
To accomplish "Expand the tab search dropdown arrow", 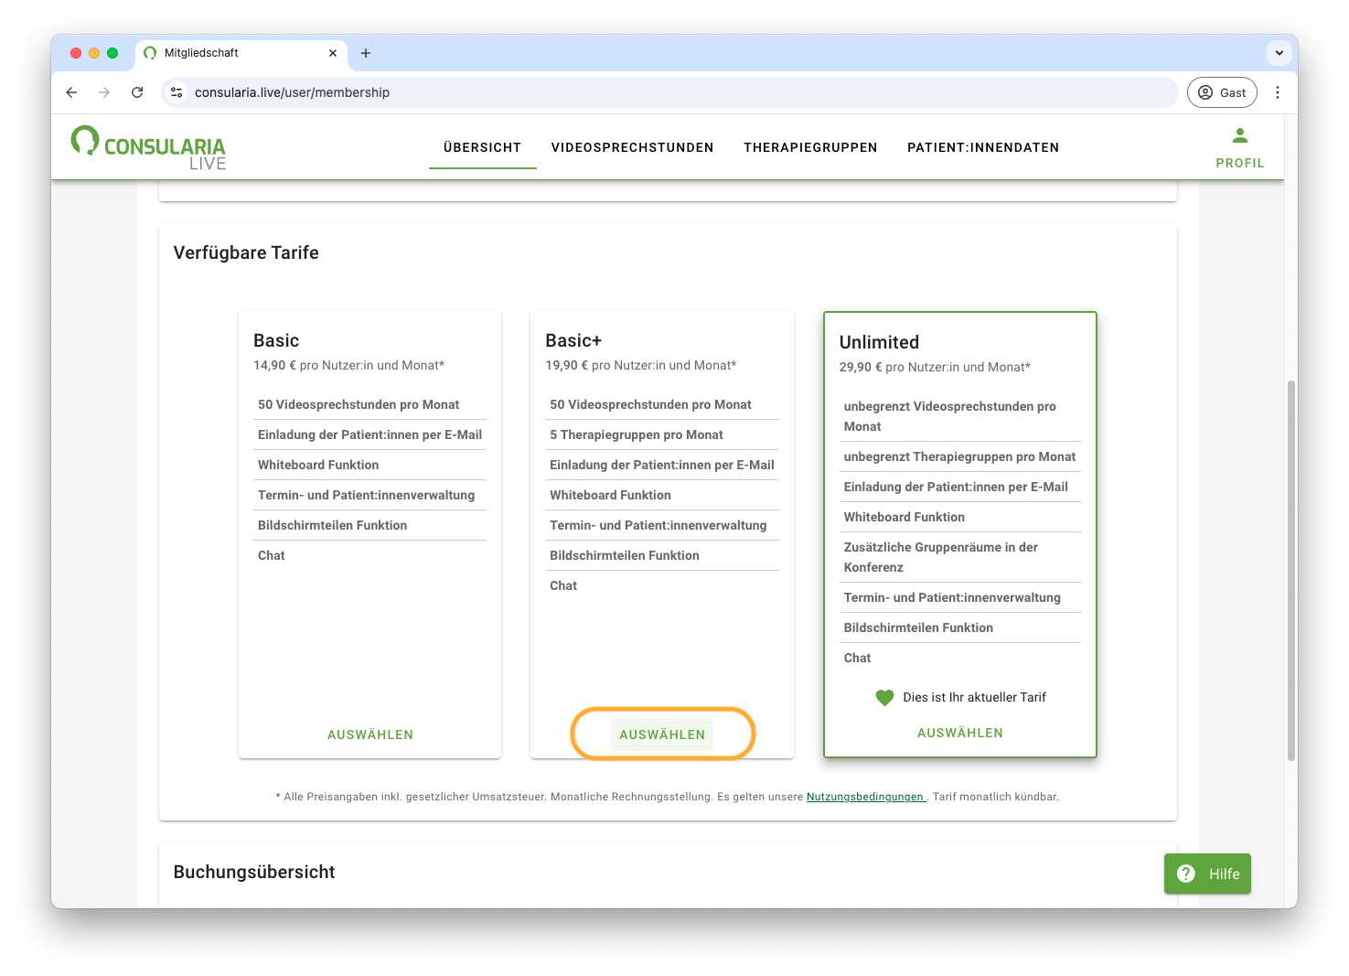I will (1279, 53).
